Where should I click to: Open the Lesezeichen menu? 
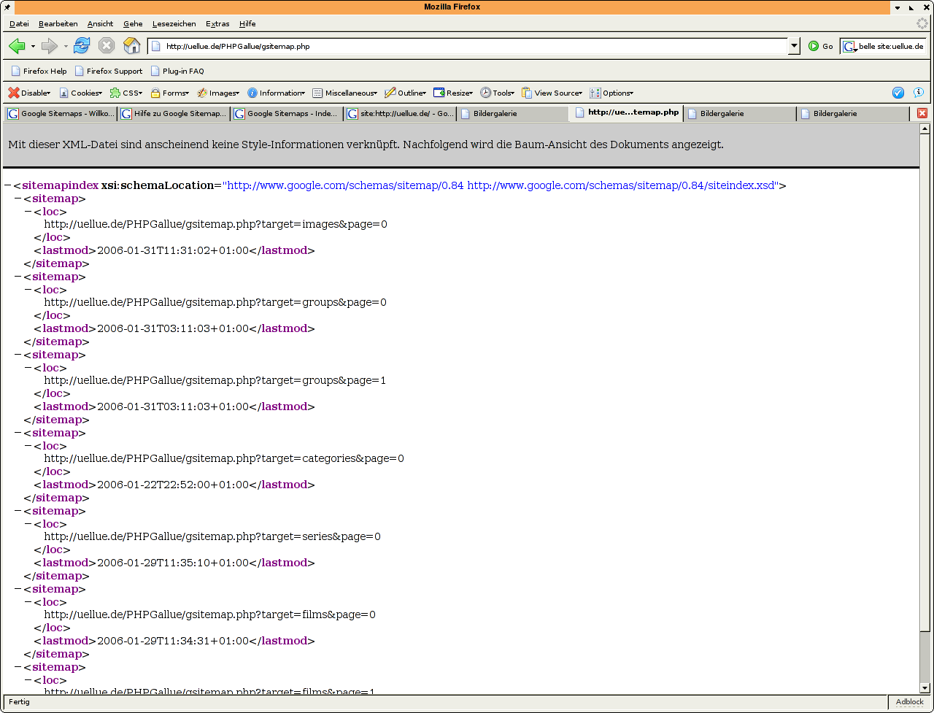(174, 24)
